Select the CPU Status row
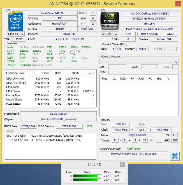183x185 pixels. [50, 91]
